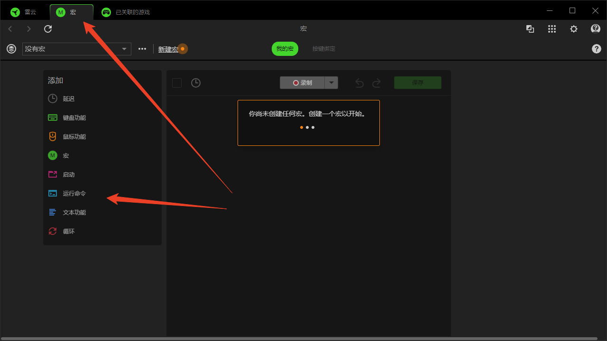This screenshot has width=607, height=341.
Task: Open the apps grid icon
Action: (552, 29)
